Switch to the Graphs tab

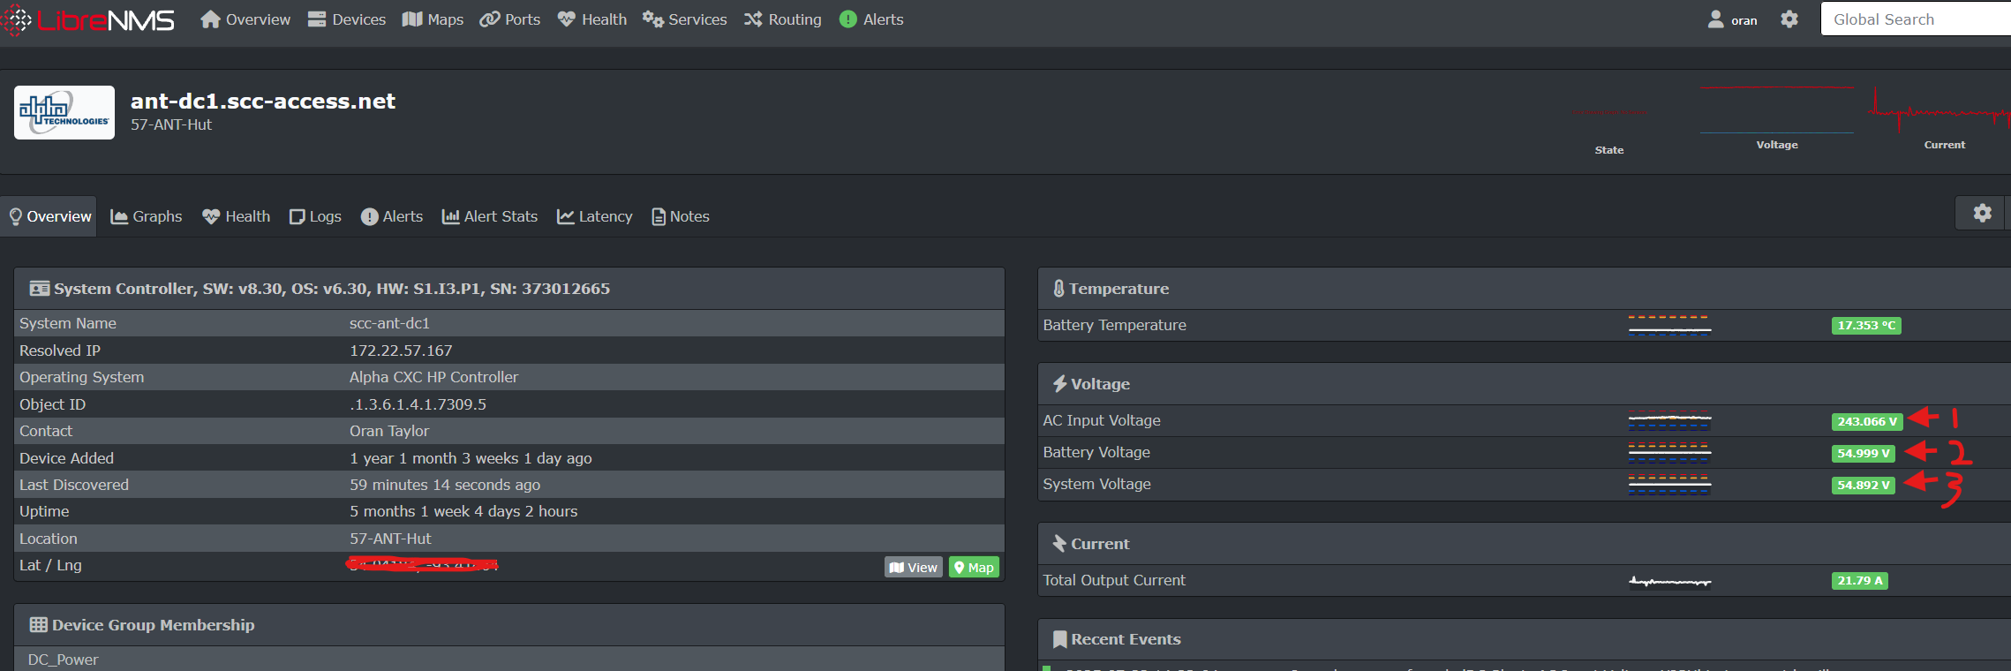[x=147, y=216]
